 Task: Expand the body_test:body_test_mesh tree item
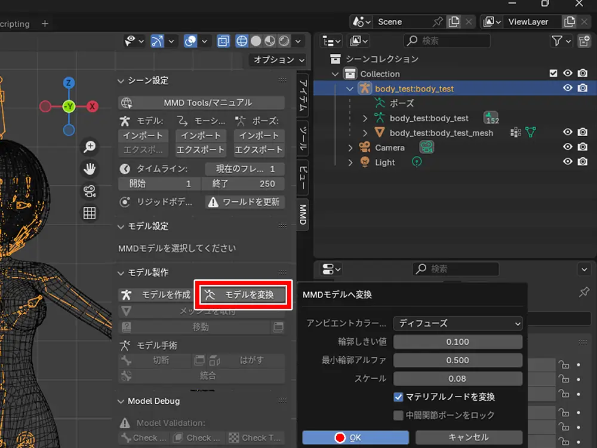click(365, 133)
